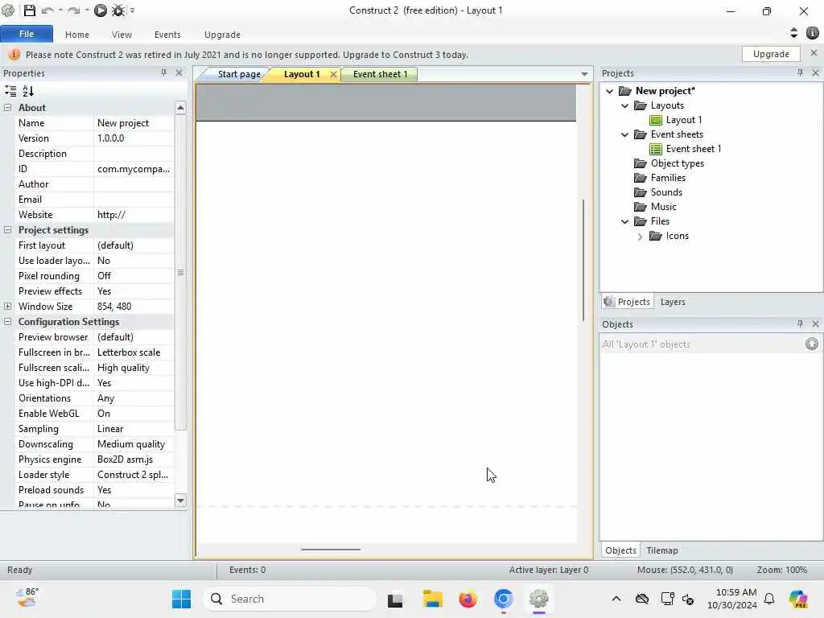Collapse the Event sheets folder

[624, 134]
